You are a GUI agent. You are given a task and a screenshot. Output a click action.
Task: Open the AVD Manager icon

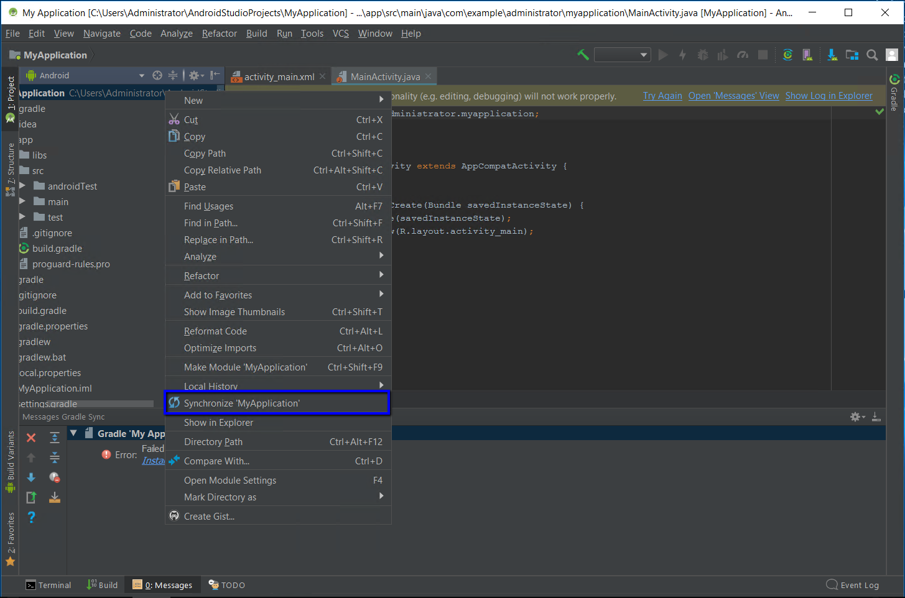click(807, 55)
